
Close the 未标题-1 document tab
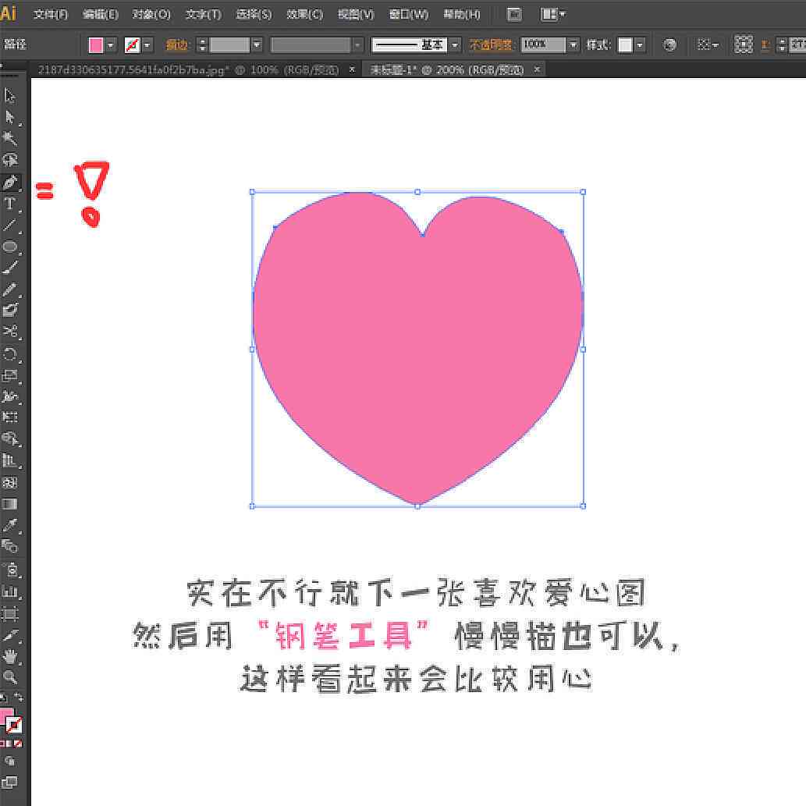coord(537,69)
